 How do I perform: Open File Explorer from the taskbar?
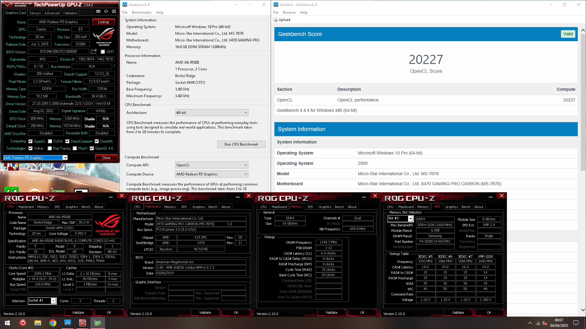click(38, 323)
